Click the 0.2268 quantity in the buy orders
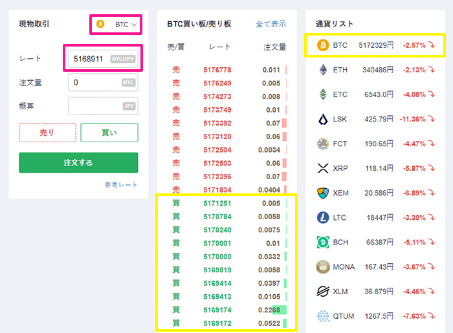 pos(269,310)
